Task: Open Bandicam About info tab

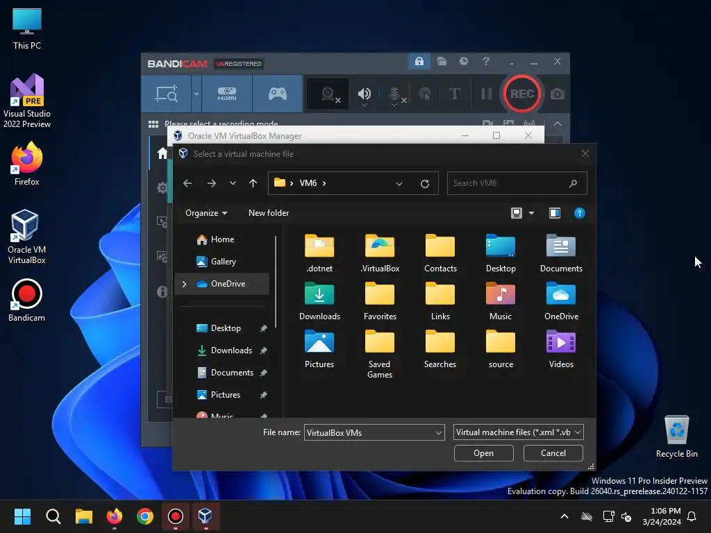Action: [x=162, y=291]
